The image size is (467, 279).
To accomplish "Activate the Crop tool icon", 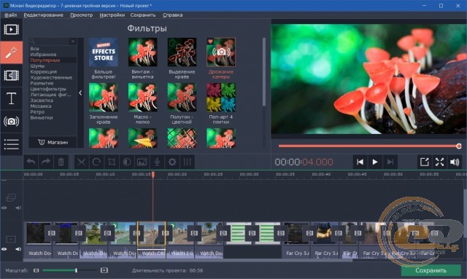I will [x=112, y=162].
